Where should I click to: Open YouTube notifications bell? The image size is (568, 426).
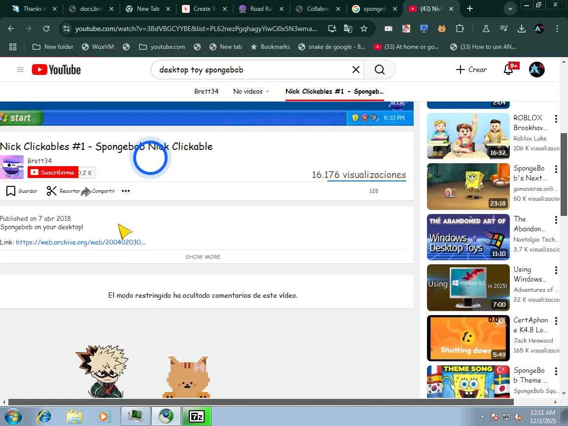pos(508,70)
